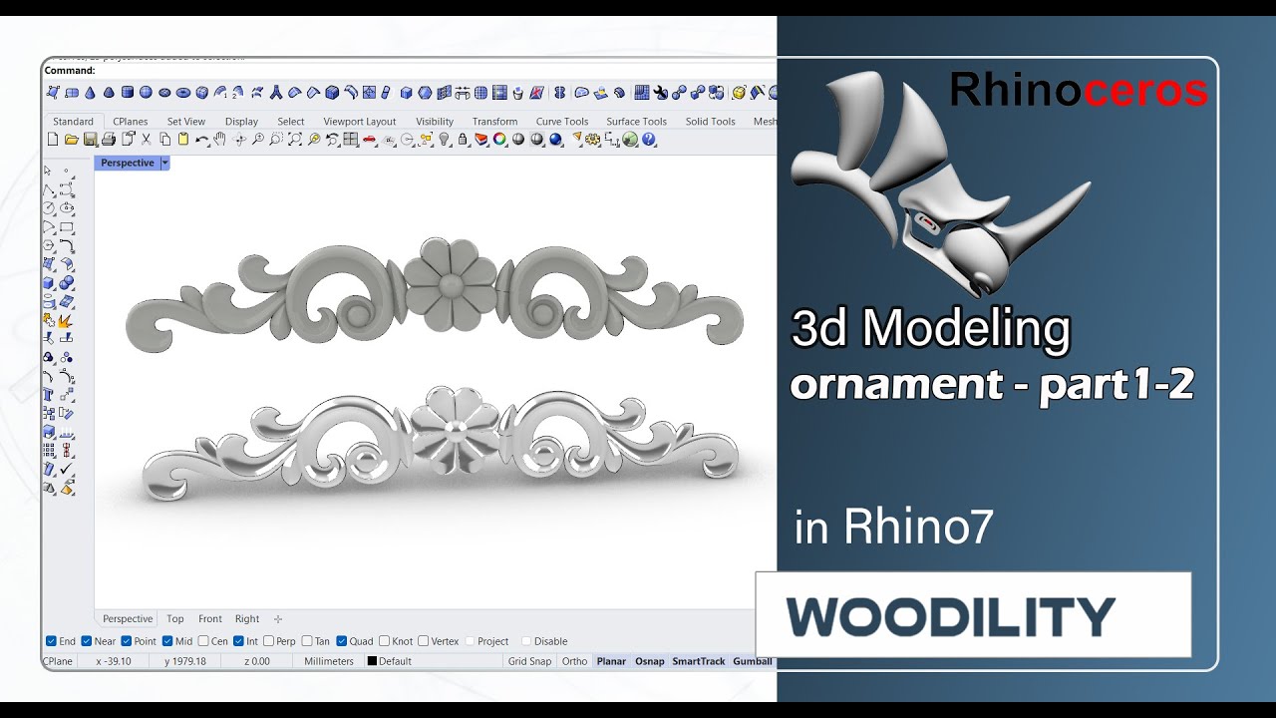This screenshot has width=1276, height=718.
Task: Select the Circle tool in the left sidebar
Action: (x=48, y=207)
